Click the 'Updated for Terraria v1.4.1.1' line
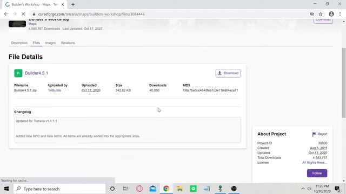346x194 pixels. 36,121
